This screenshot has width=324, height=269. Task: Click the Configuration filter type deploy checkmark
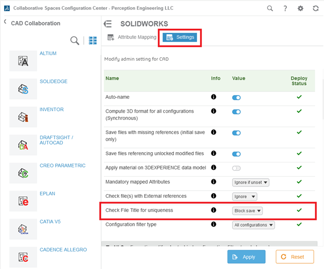[299, 224]
